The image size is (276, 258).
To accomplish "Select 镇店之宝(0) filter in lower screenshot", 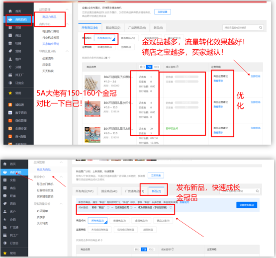I will (163, 221).
